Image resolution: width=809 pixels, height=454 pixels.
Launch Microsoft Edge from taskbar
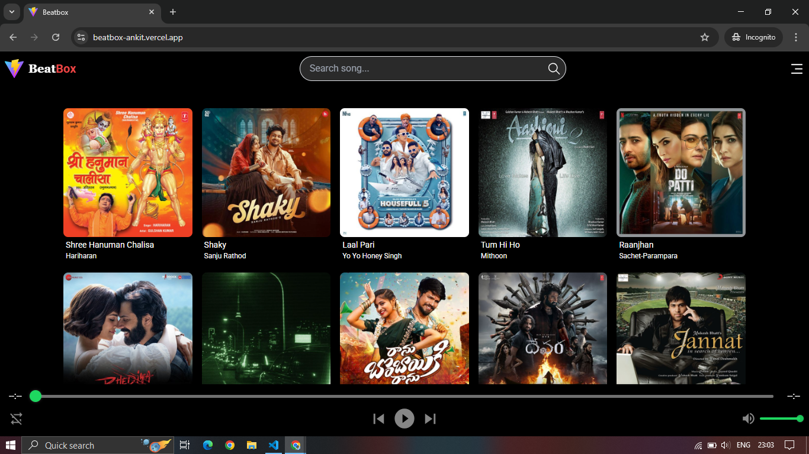click(x=207, y=445)
